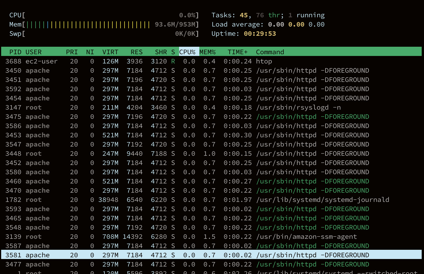Screen dimensions: 424x274
Task: Click the Command column header
Action: tap(270, 52)
